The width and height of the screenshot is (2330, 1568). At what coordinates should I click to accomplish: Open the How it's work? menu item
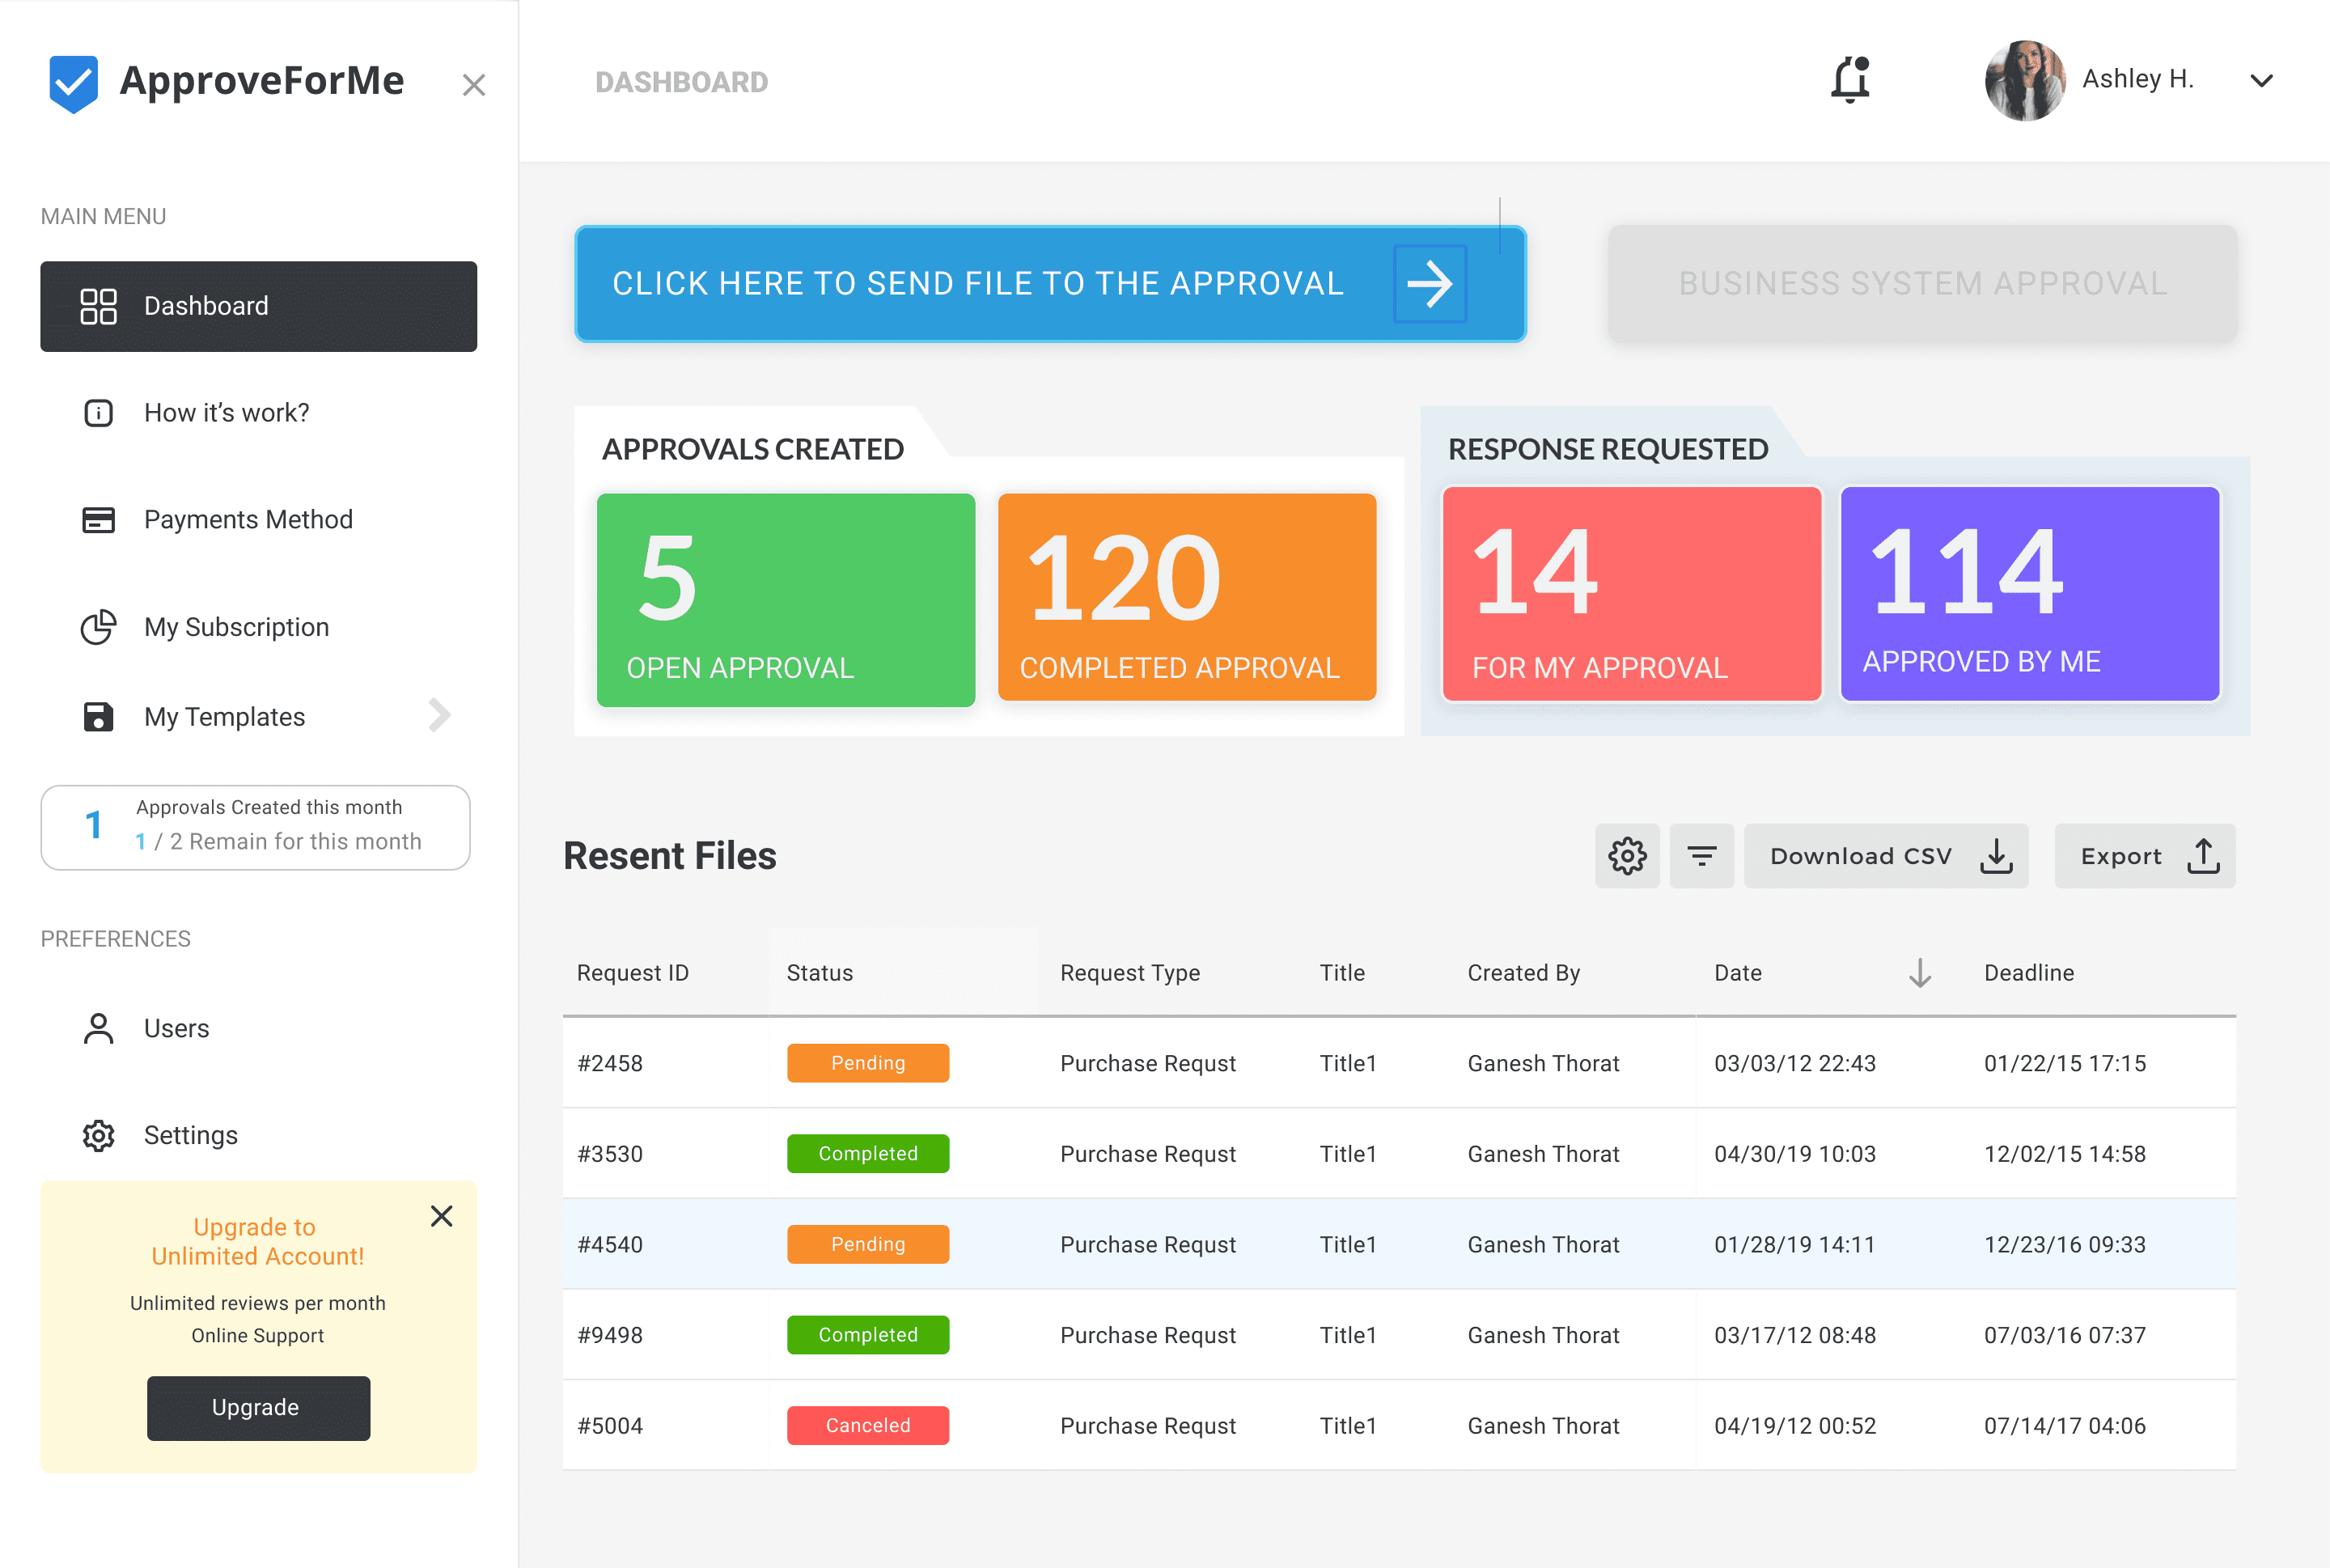(x=226, y=413)
